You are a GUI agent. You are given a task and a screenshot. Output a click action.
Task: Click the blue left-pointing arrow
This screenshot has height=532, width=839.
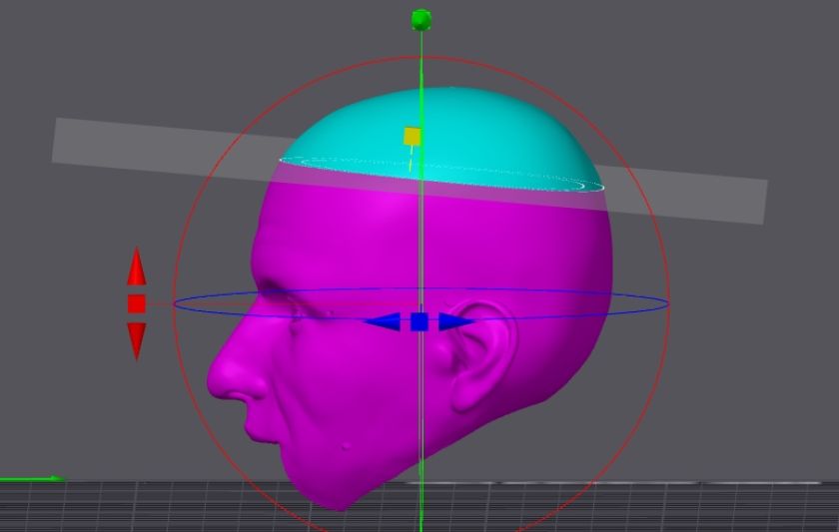[x=385, y=321]
